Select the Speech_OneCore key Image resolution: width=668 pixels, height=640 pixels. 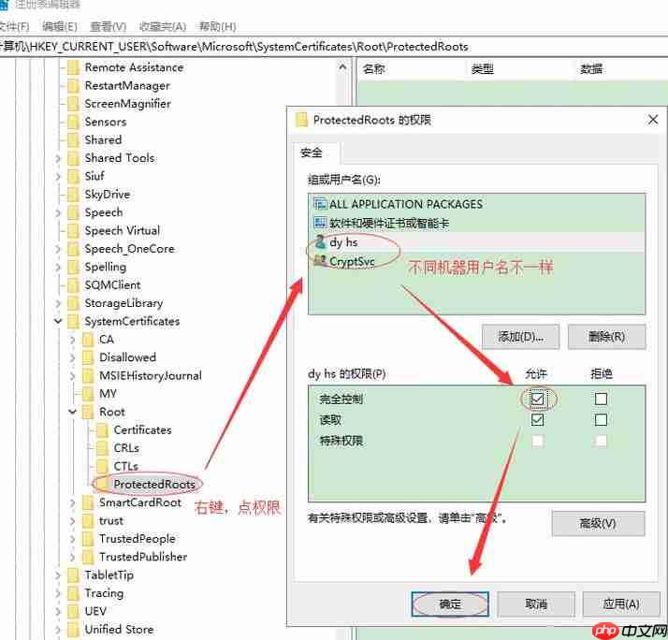(129, 249)
